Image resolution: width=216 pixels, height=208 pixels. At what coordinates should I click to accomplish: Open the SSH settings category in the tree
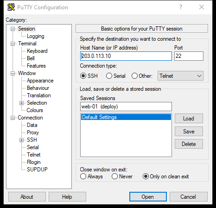(32, 140)
